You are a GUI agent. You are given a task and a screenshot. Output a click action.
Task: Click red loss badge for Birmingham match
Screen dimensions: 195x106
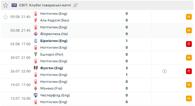click(189, 44)
